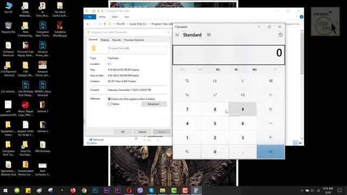347x195 pixels.
Task: Click Explorer up-directory arrow
Action: pos(105,24)
